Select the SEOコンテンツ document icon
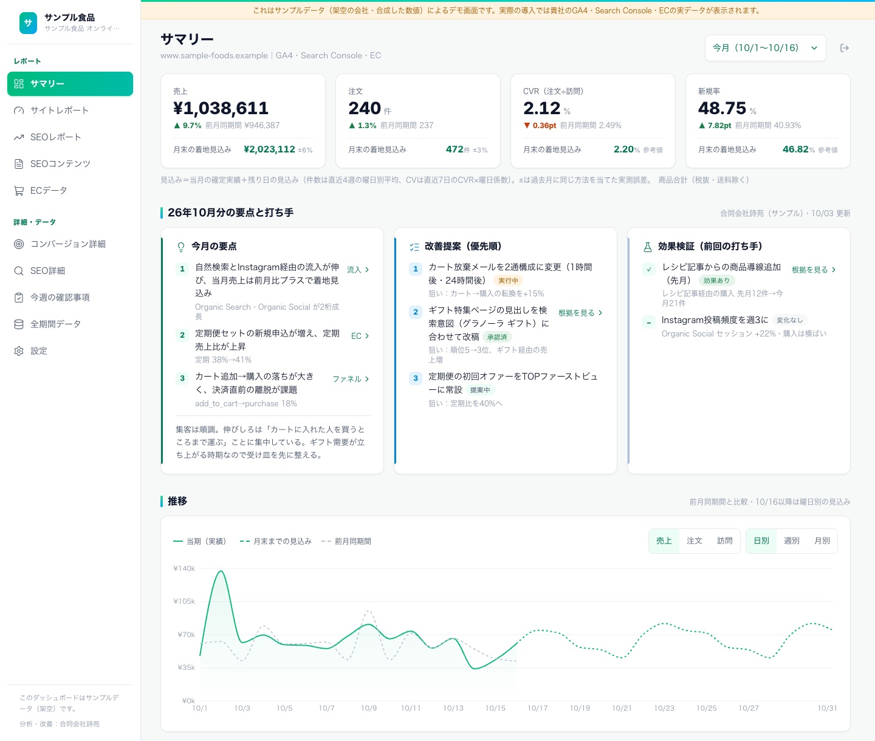Image resolution: width=875 pixels, height=741 pixels. 19,164
